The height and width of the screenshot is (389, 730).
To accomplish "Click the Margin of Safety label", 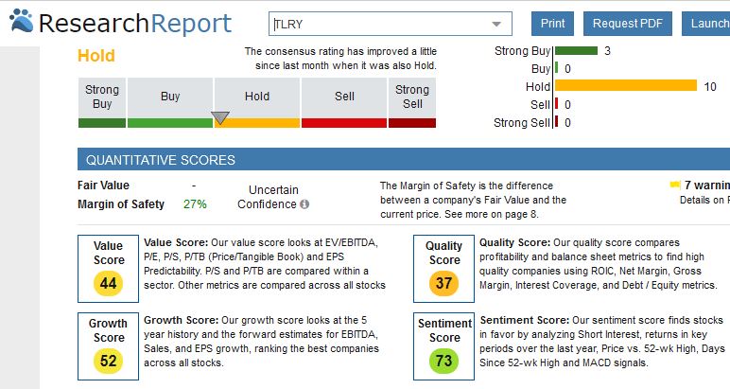I will click(x=121, y=203).
